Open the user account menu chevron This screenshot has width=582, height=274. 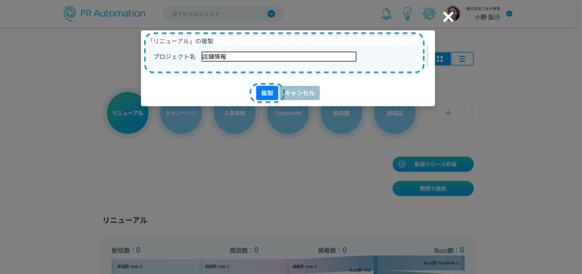point(509,14)
